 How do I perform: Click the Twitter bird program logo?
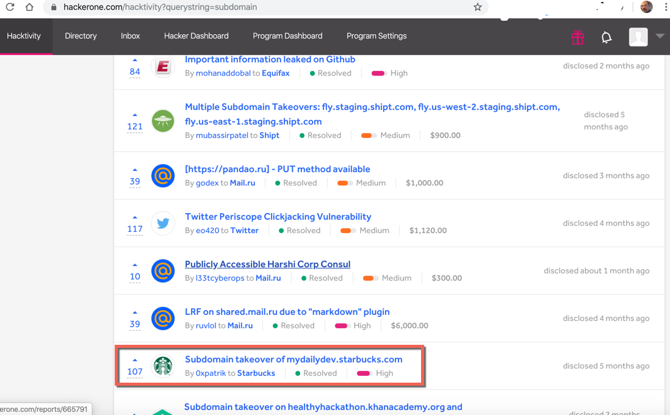[x=163, y=223]
